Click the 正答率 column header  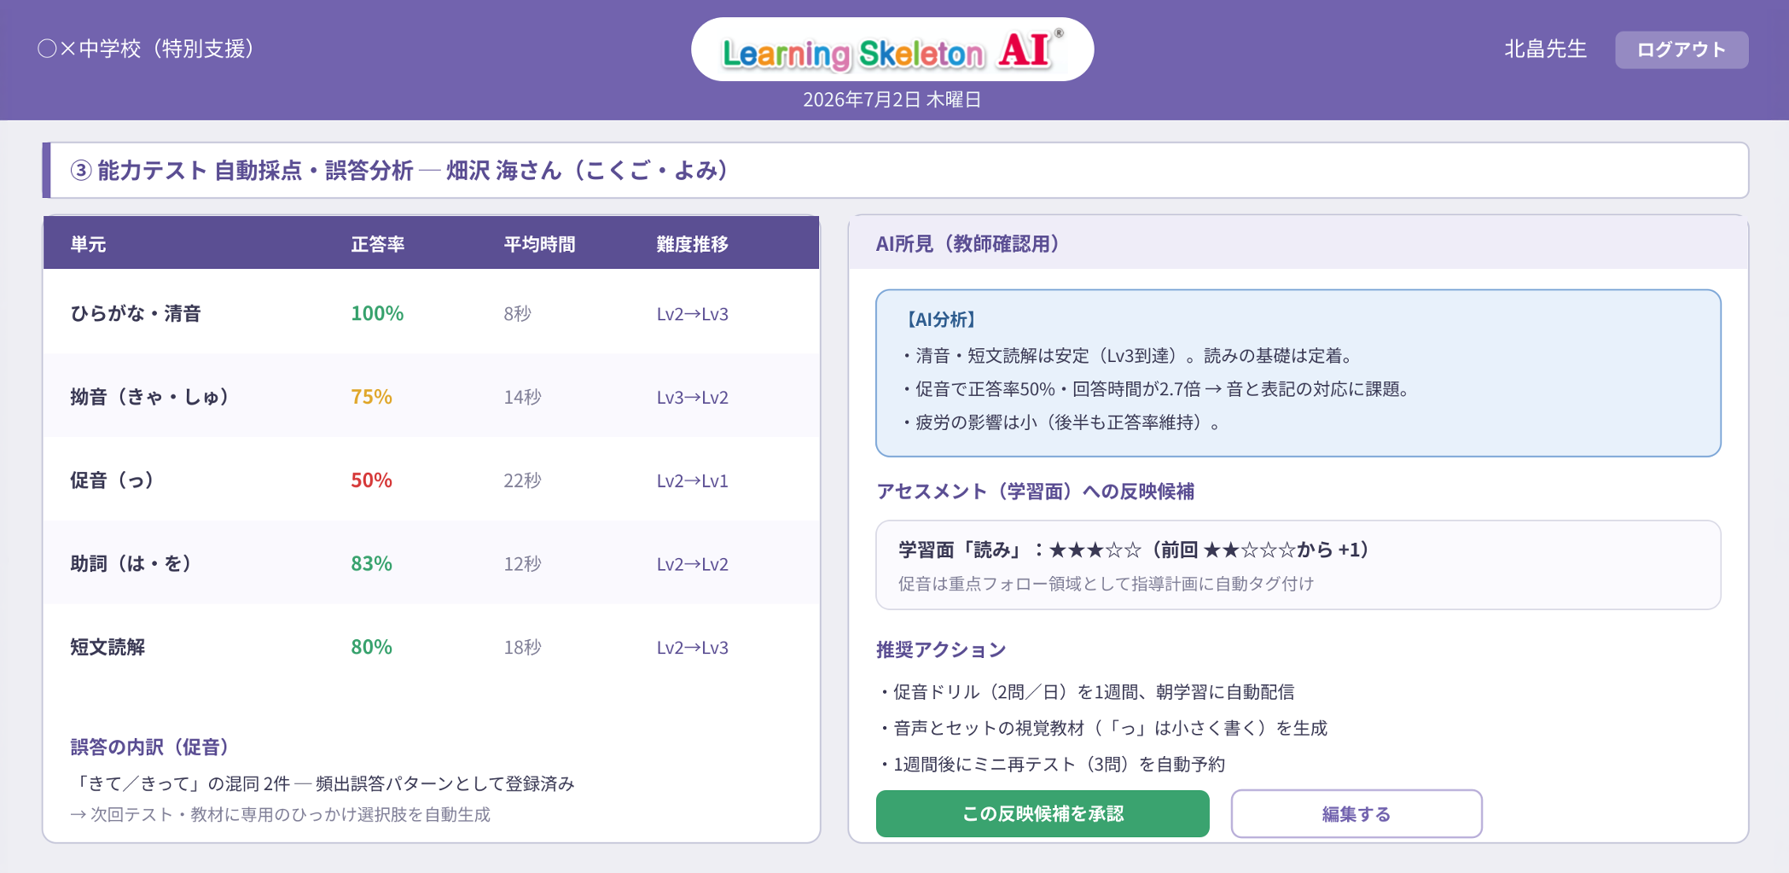(x=377, y=244)
